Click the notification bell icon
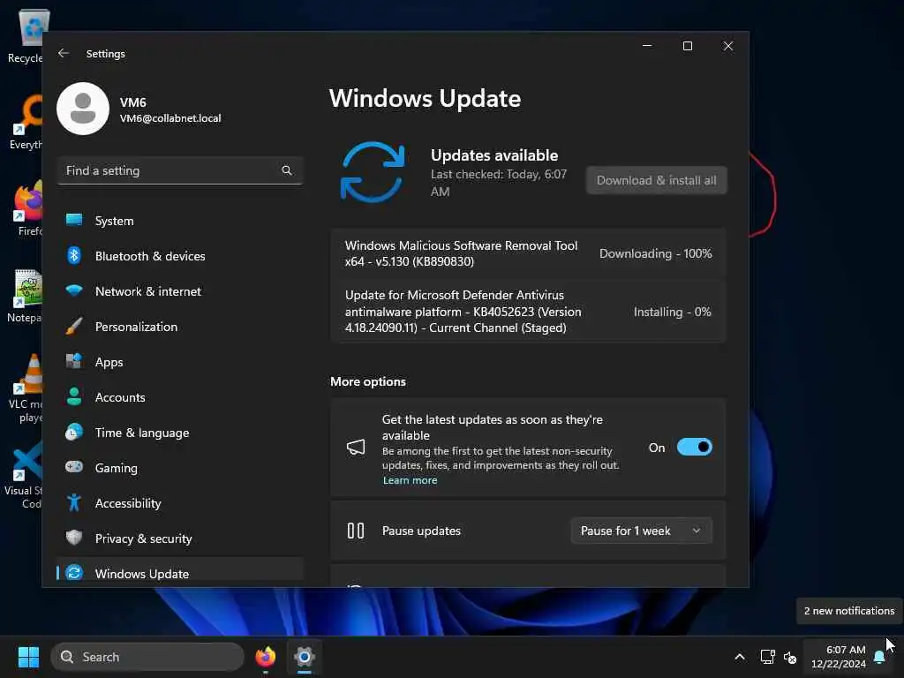This screenshot has width=904, height=678. [x=879, y=657]
